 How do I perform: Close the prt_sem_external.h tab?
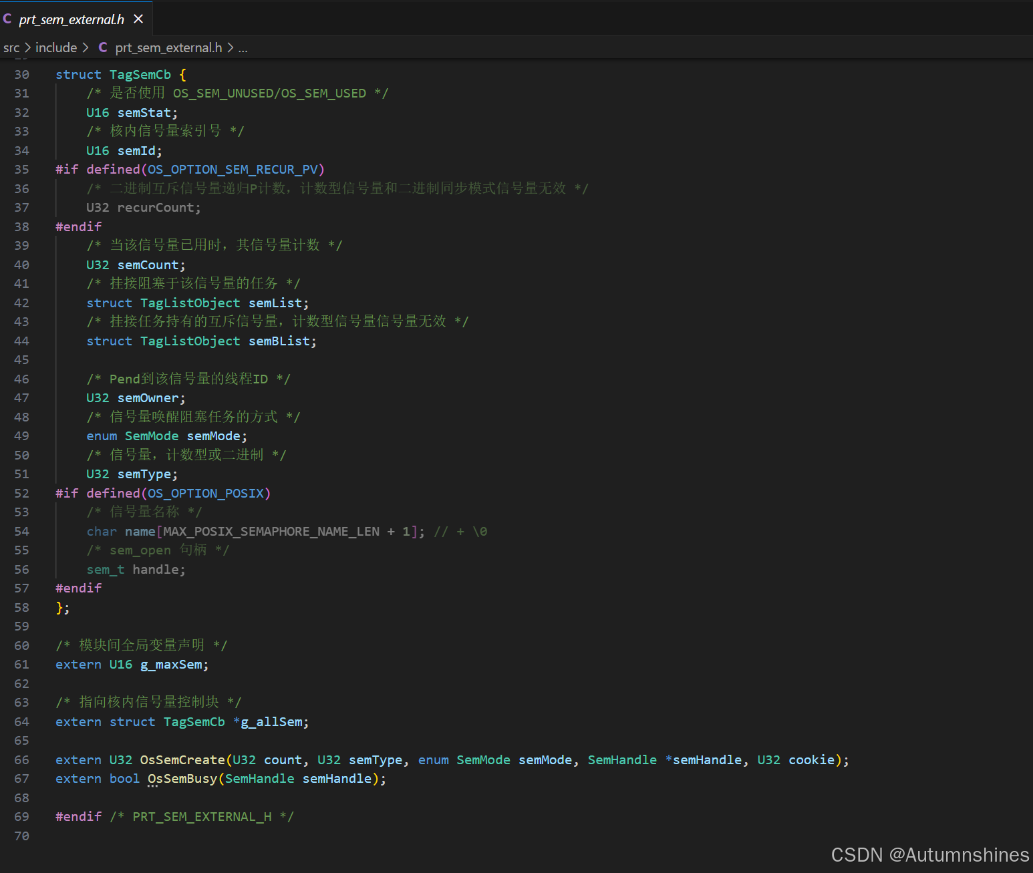click(138, 19)
